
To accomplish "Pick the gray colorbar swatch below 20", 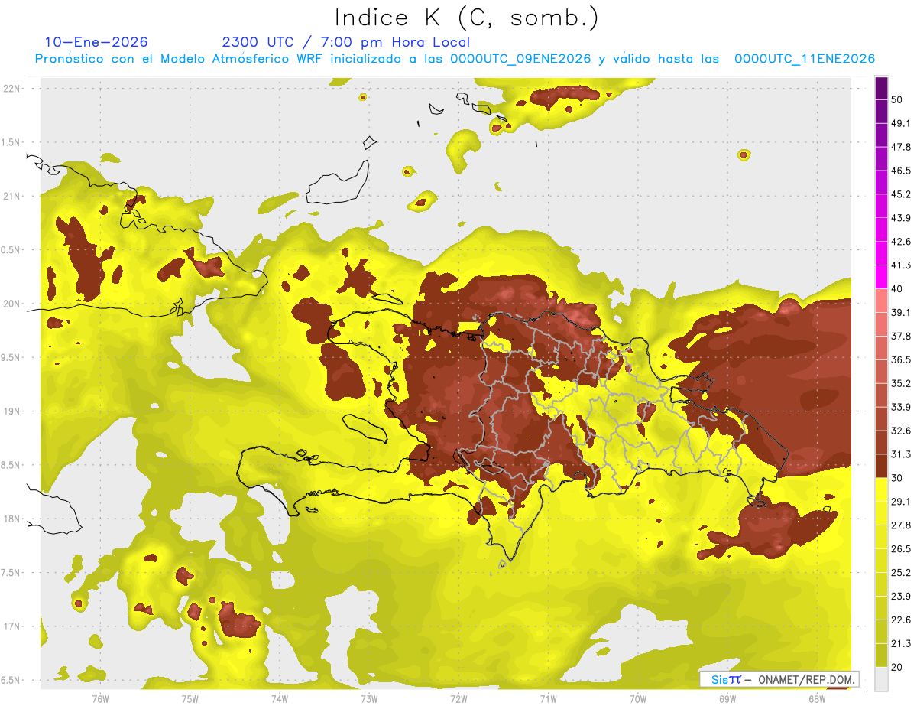I will click(881, 679).
